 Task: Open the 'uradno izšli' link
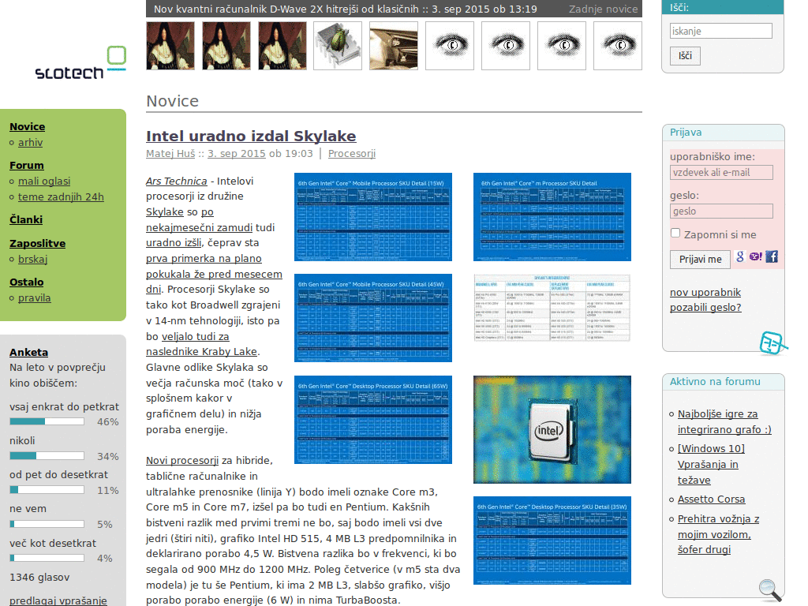(x=174, y=243)
